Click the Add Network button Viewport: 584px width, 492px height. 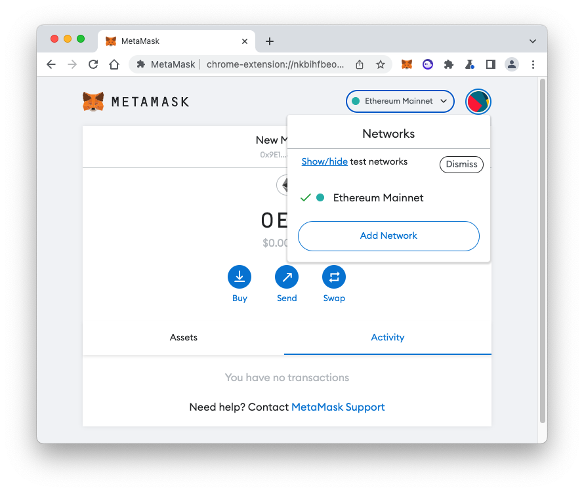click(x=388, y=236)
